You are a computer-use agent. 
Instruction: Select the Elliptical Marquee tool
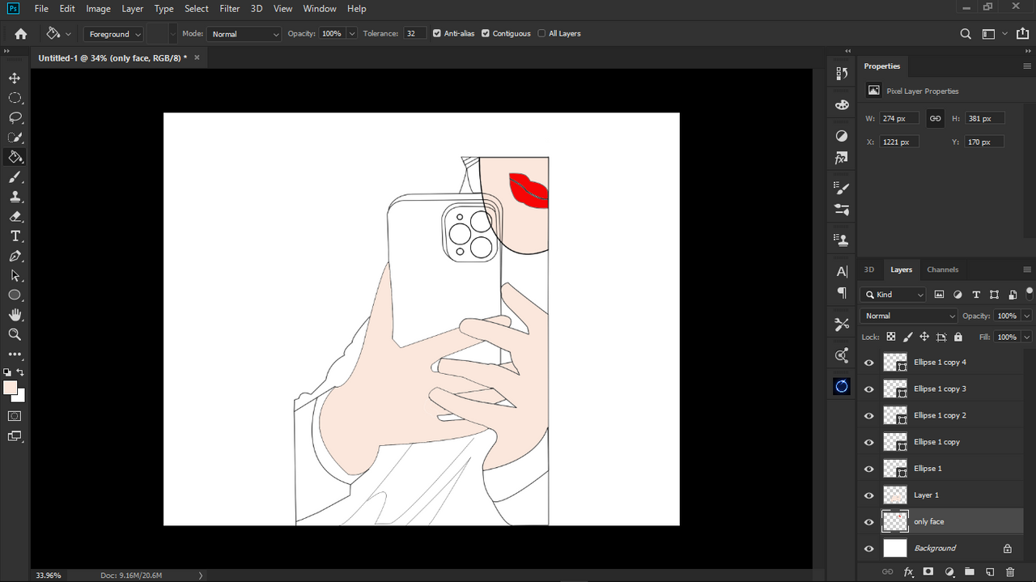(15, 98)
